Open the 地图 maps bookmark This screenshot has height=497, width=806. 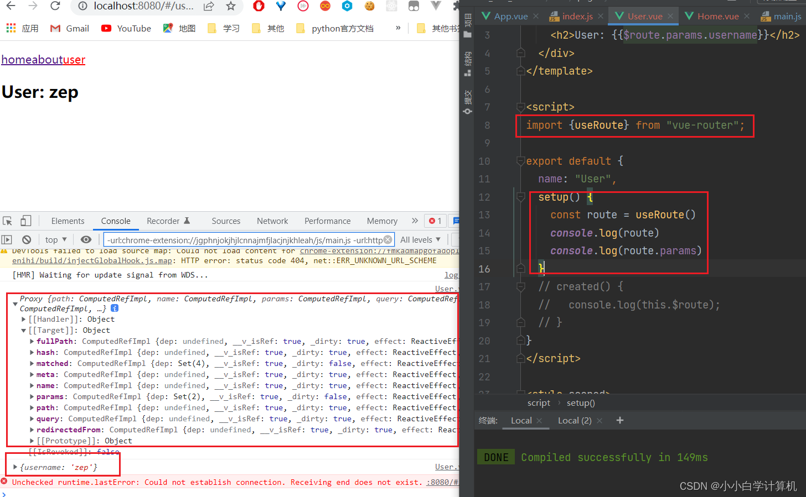[179, 28]
